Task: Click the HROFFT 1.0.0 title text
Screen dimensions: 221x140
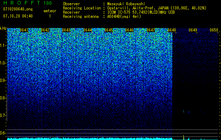Action: pyautogui.click(x=27, y=3)
